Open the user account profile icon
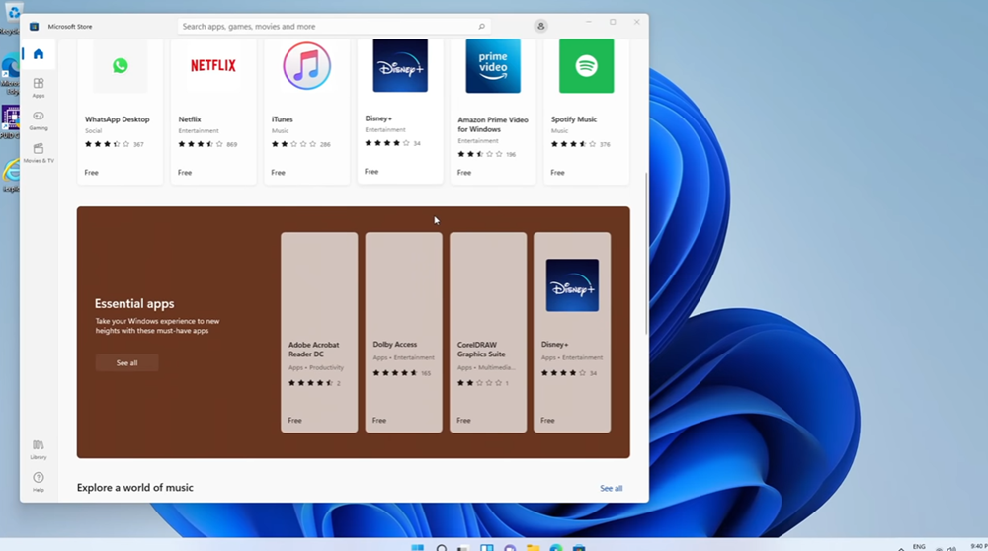The image size is (988, 551). point(540,26)
